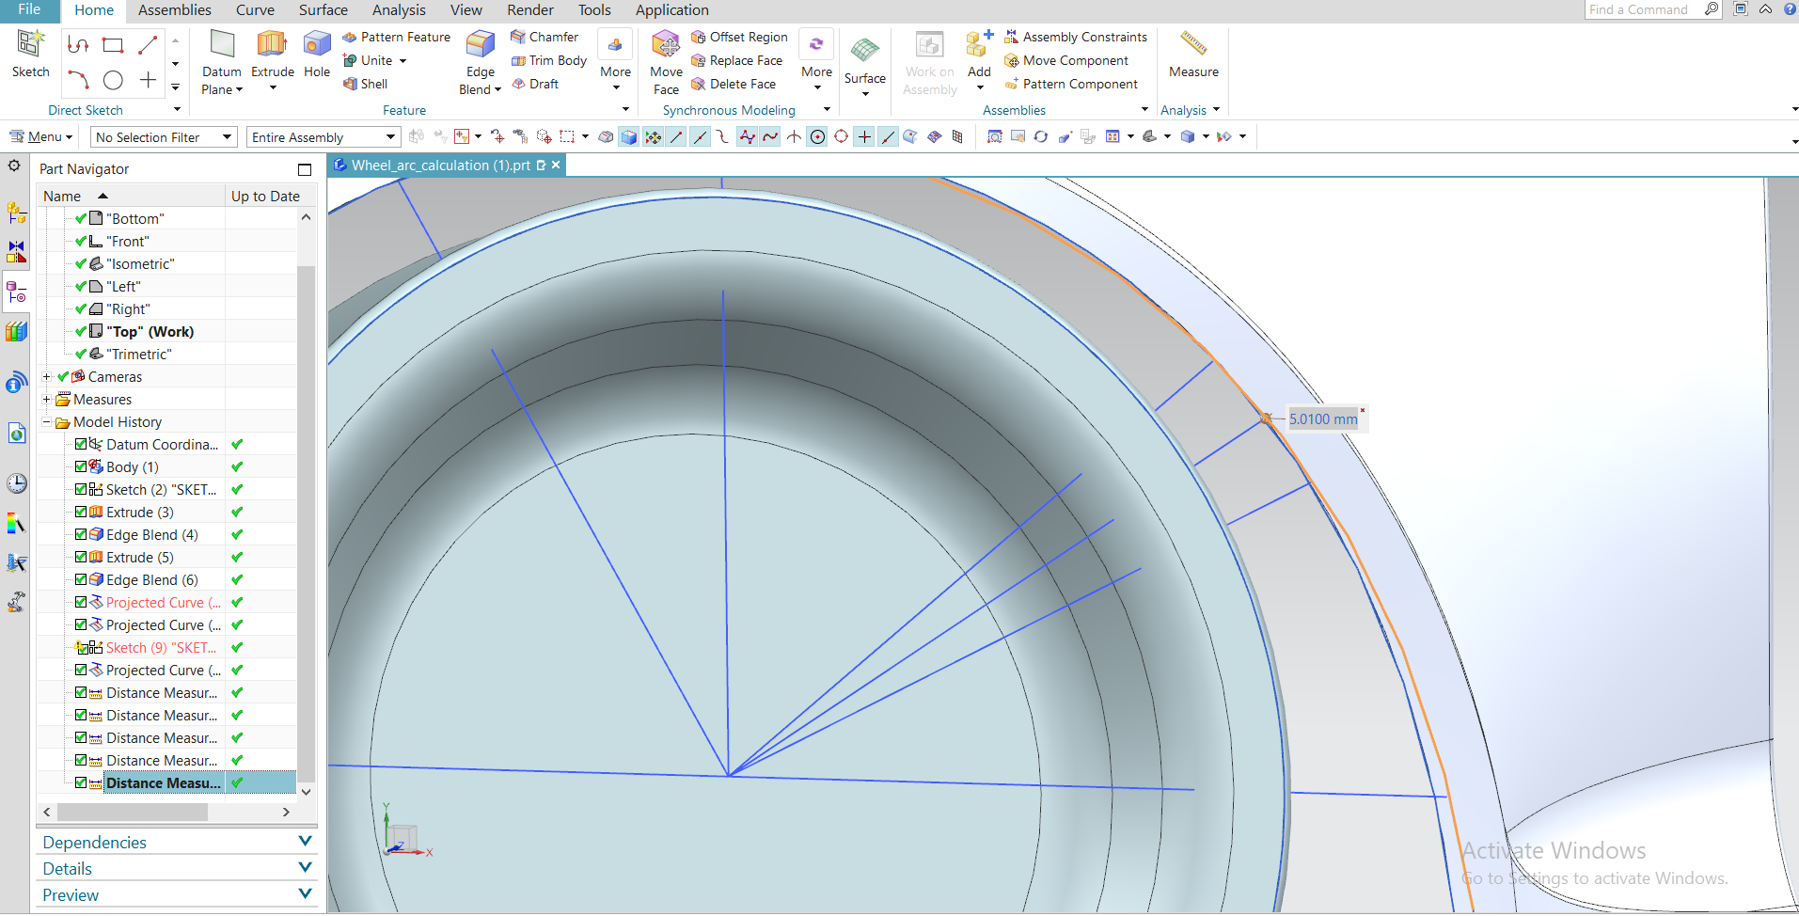Expand the Cameras node in Part Navigator

45,376
